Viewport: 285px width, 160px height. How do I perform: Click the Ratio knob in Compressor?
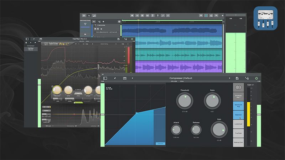(x=212, y=101)
